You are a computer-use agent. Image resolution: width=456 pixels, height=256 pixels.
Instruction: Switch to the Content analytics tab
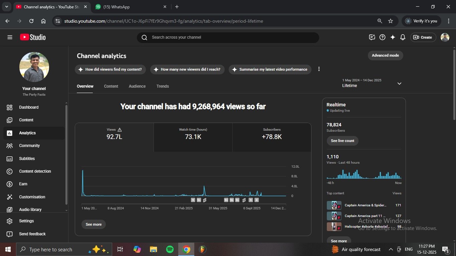click(x=111, y=86)
